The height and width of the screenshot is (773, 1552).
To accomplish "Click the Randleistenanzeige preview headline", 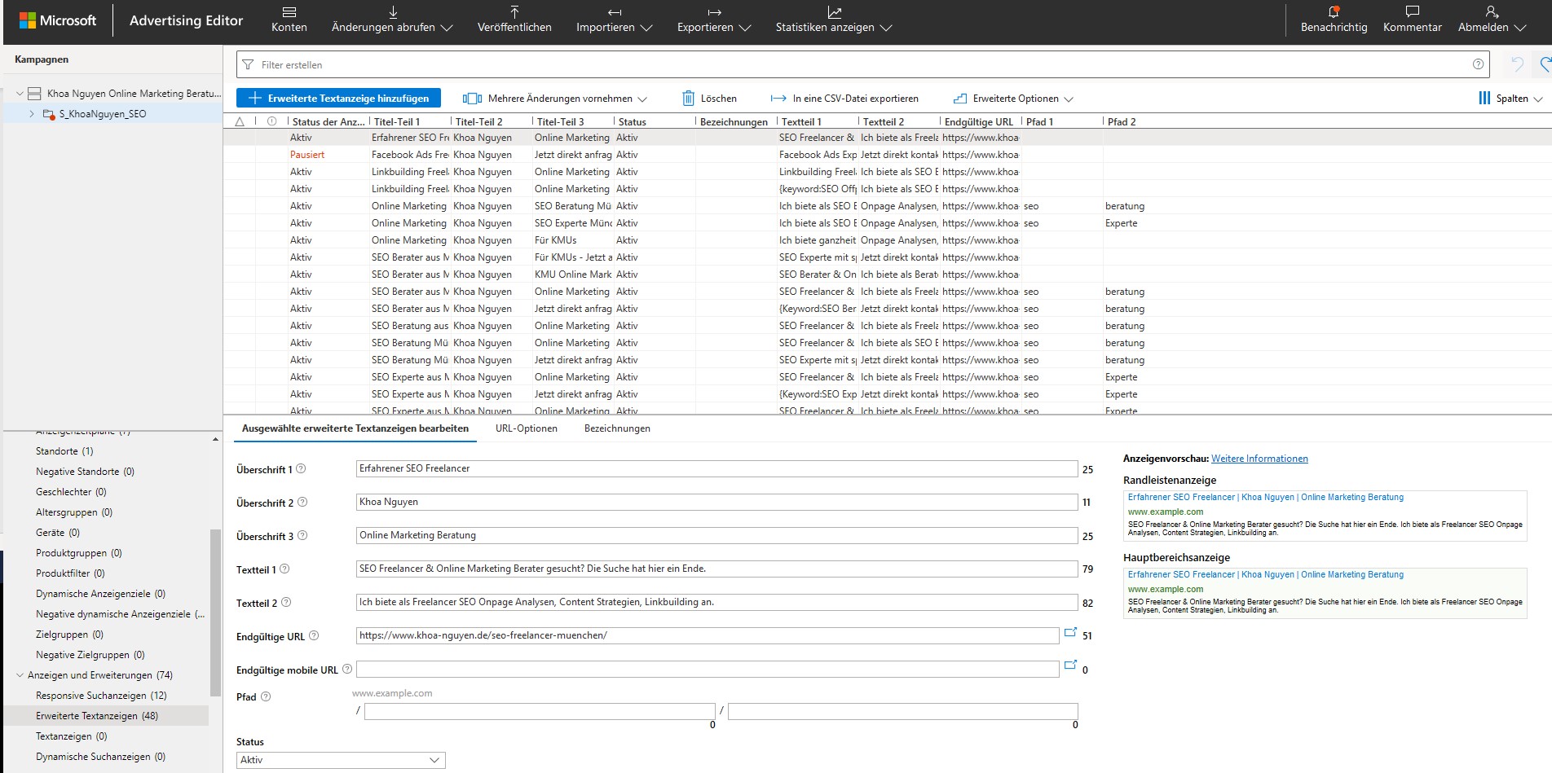I will [1265, 497].
